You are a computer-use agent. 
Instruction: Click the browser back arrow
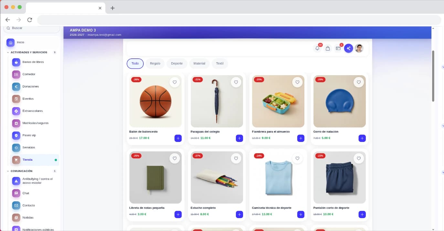8,20
